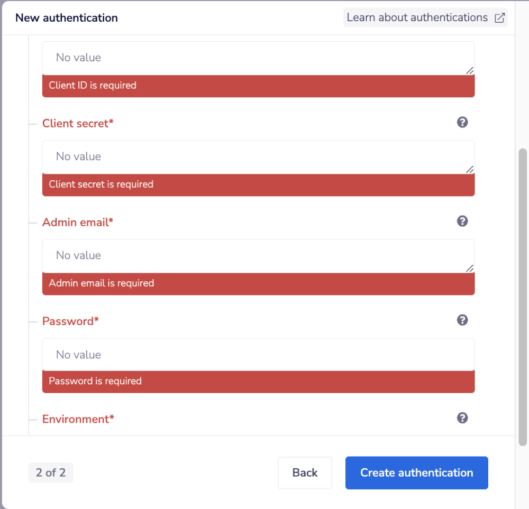Viewport: 529px width, 509px height.
Task: Click the Environment field label
Action: pyautogui.click(x=78, y=419)
